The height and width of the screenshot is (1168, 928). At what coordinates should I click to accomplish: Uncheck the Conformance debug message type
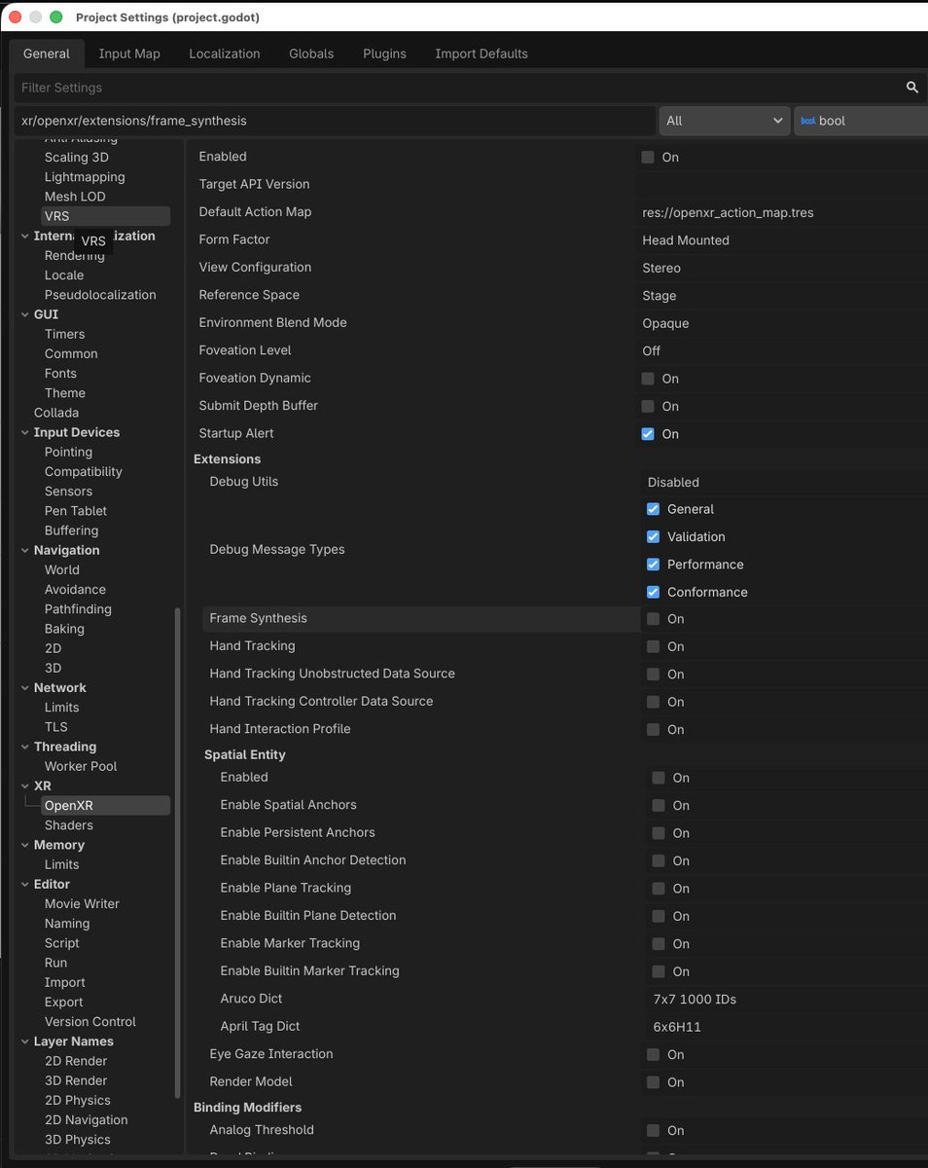tap(653, 592)
